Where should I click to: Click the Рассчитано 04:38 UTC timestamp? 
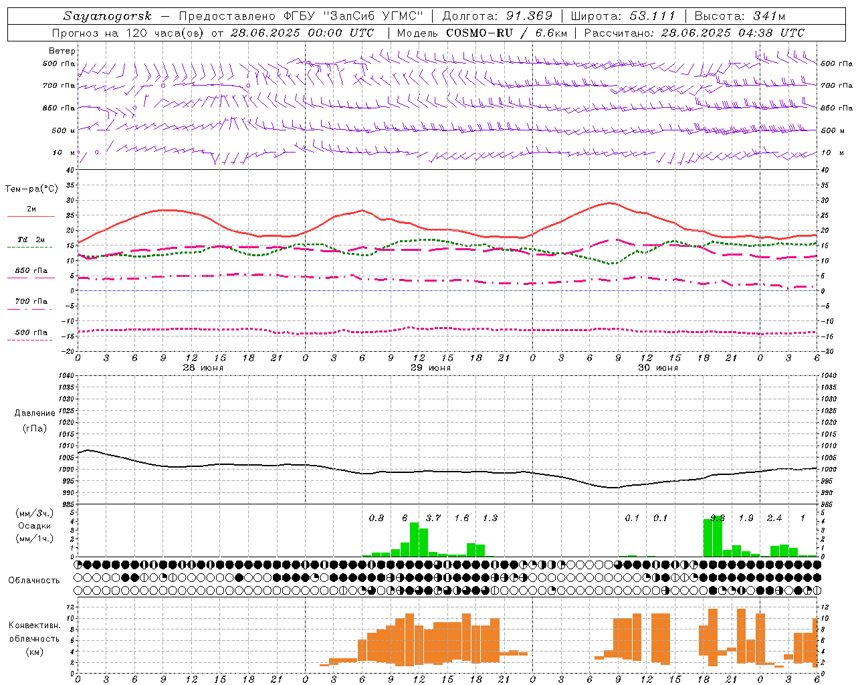pos(694,33)
